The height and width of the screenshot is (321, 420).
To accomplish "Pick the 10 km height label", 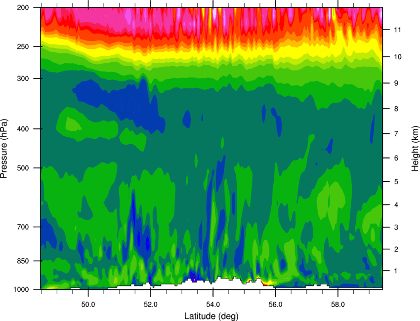I will point(397,57).
